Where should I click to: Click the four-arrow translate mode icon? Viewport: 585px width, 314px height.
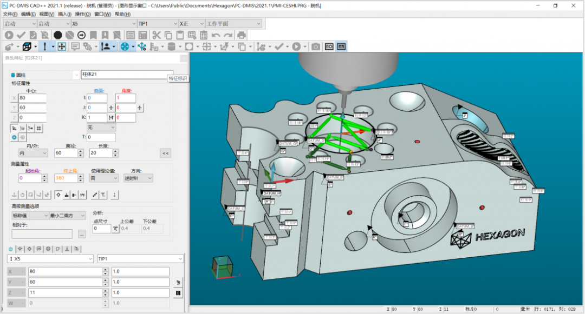62,46
